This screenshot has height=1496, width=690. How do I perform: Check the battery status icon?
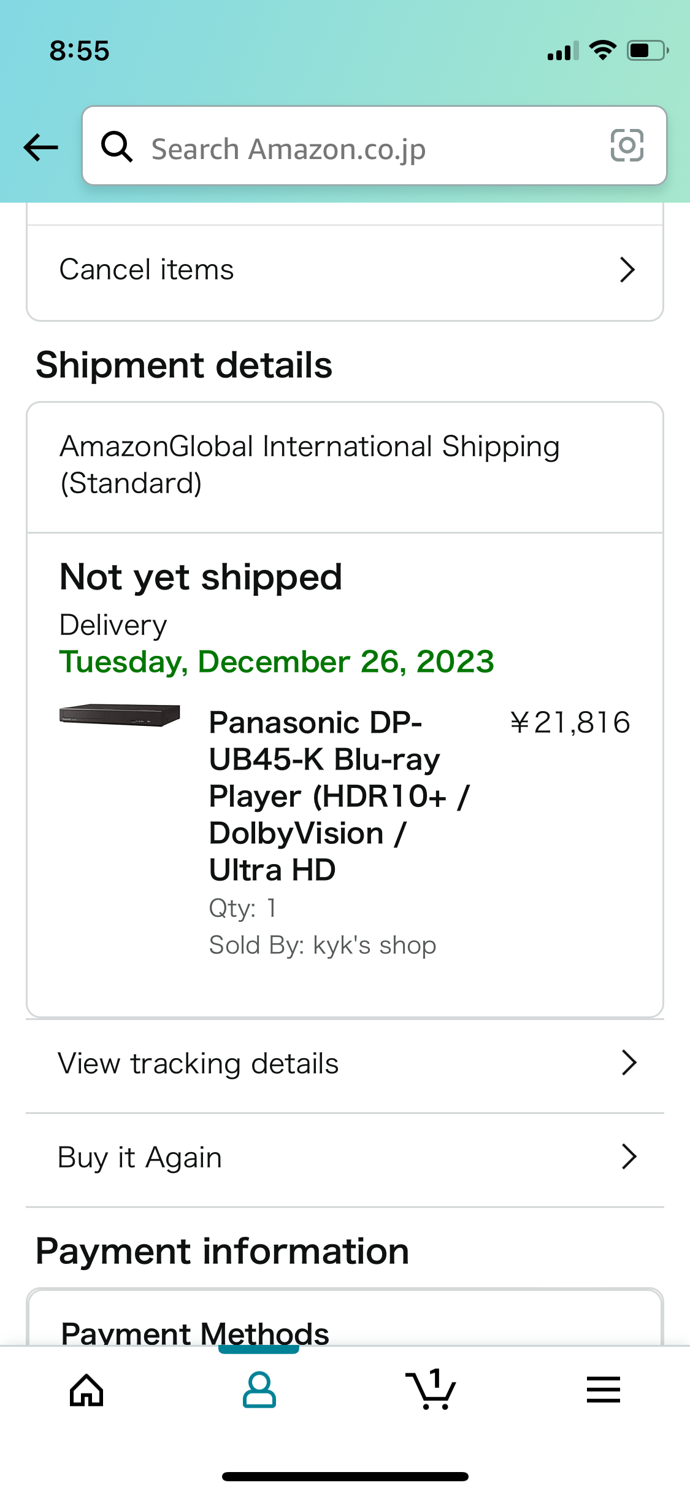coord(646,50)
